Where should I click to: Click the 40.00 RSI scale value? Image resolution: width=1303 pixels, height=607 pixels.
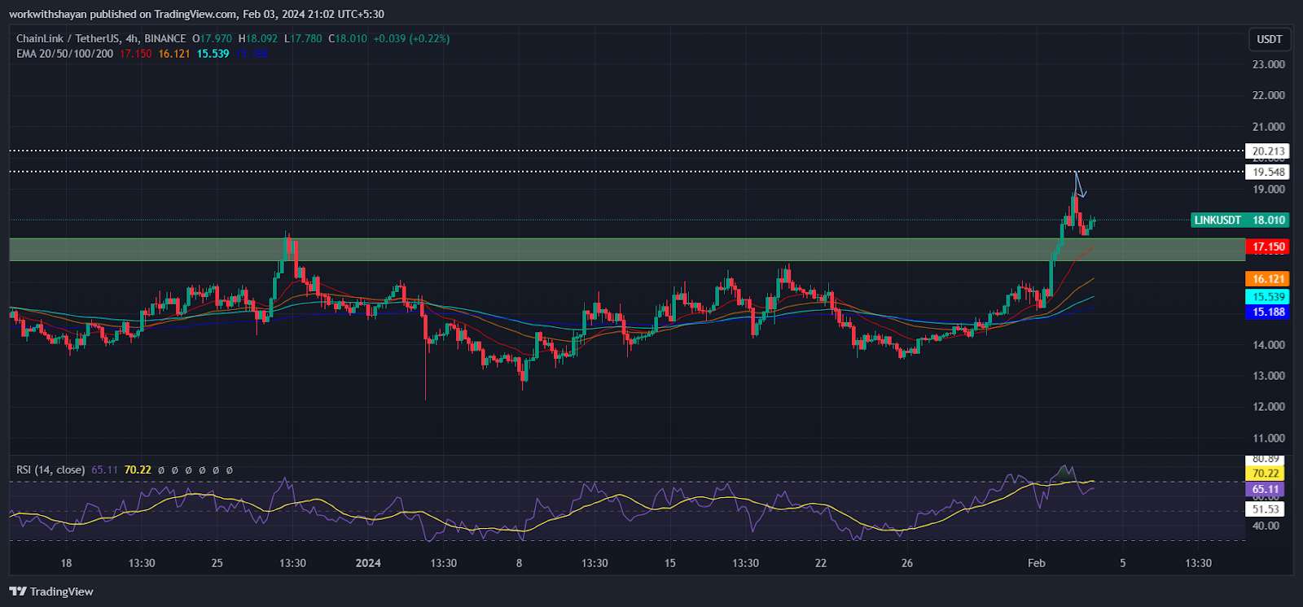click(x=1265, y=526)
